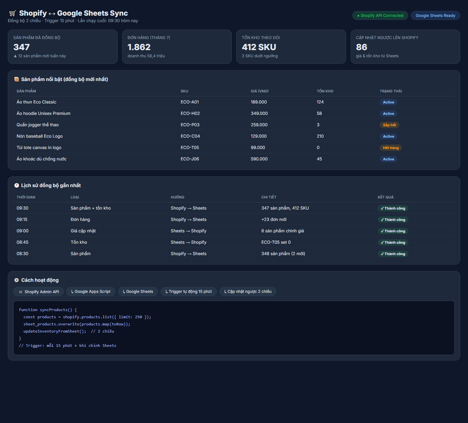Click the price 349.000

coord(259,114)
